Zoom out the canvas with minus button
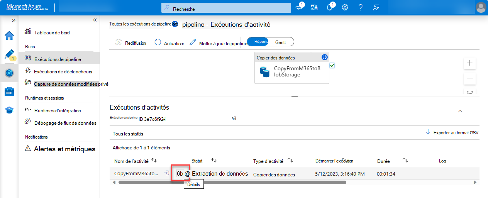This screenshot has width=488, height=198. point(469,79)
